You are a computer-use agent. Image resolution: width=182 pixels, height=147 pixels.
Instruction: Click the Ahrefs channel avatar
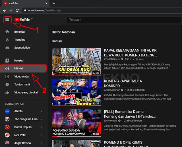[x=7, y=111]
